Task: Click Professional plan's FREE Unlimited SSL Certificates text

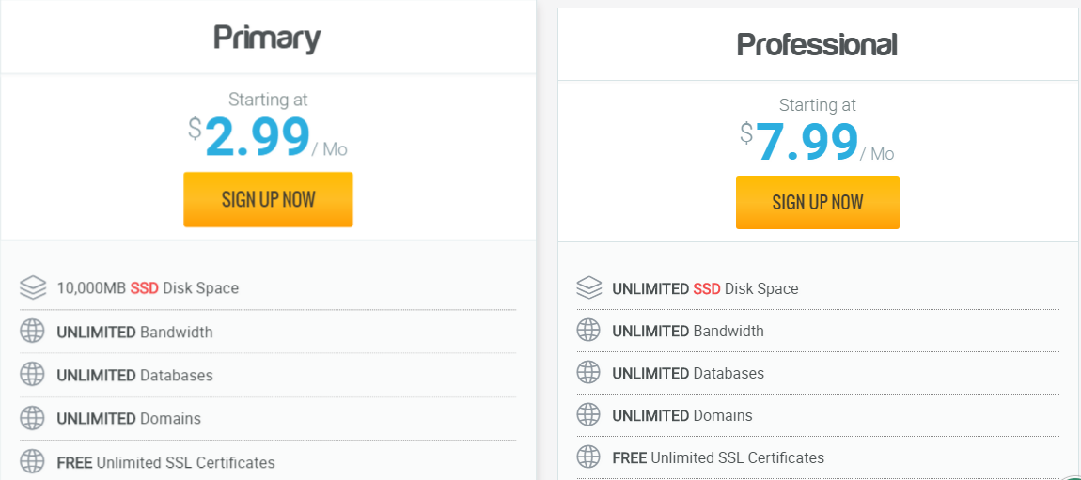Action: tap(718, 457)
